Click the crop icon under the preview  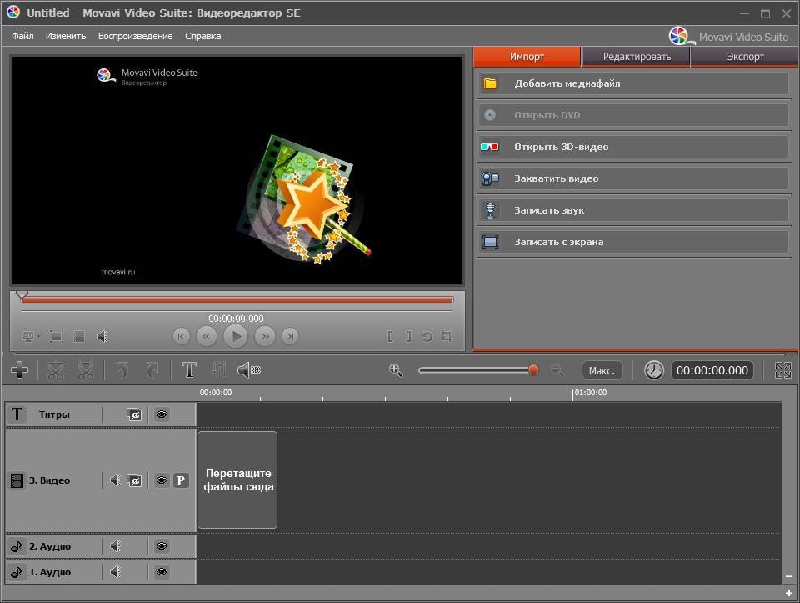pos(447,336)
